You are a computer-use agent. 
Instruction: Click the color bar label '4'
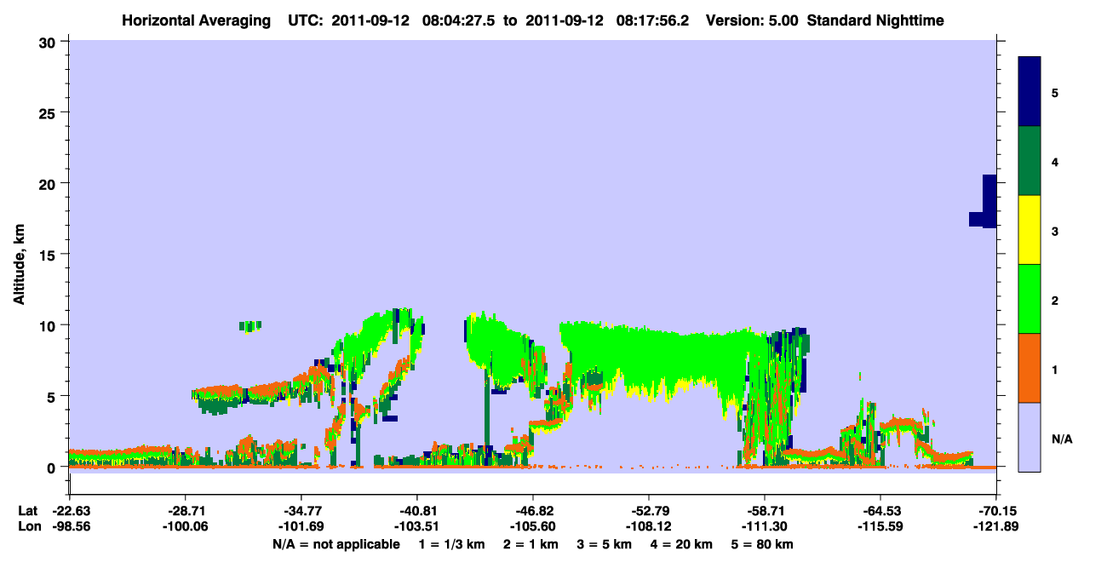pos(1055,161)
